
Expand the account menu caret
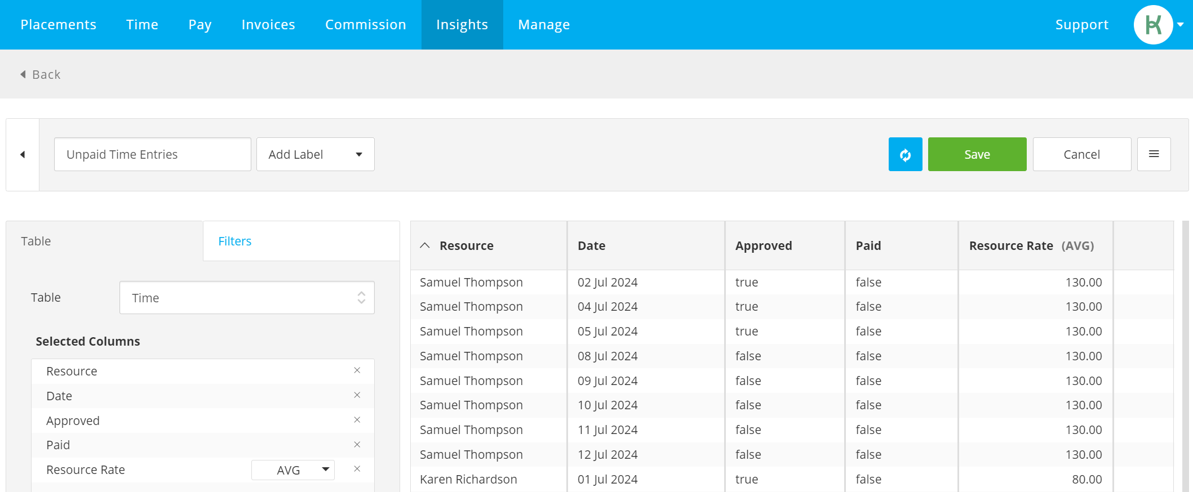point(1181,25)
